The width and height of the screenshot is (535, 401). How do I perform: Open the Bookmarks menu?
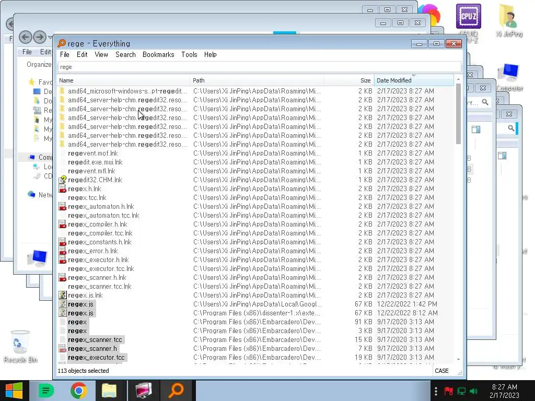[158, 54]
